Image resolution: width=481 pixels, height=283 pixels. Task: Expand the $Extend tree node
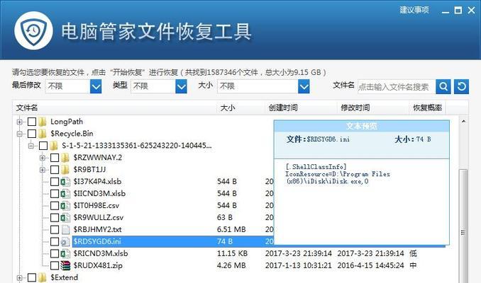(x=20, y=277)
